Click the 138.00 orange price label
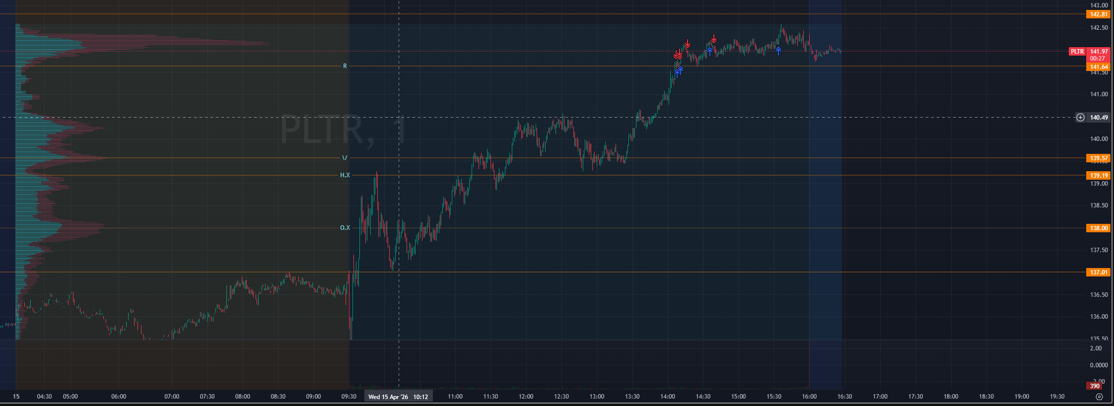Image resolution: width=1114 pixels, height=406 pixels. pyautogui.click(x=1099, y=228)
